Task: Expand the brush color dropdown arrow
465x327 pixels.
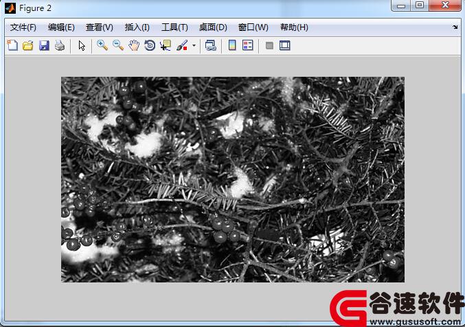Action: pyautogui.click(x=194, y=45)
